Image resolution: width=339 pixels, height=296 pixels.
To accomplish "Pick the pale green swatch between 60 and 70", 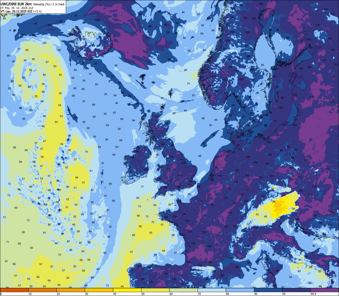I will point(184,290).
